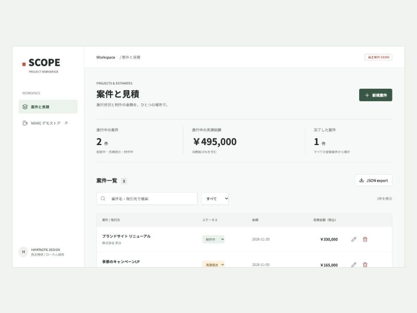Click the project search input field
Viewport: 417px width, 313px height.
click(x=147, y=199)
